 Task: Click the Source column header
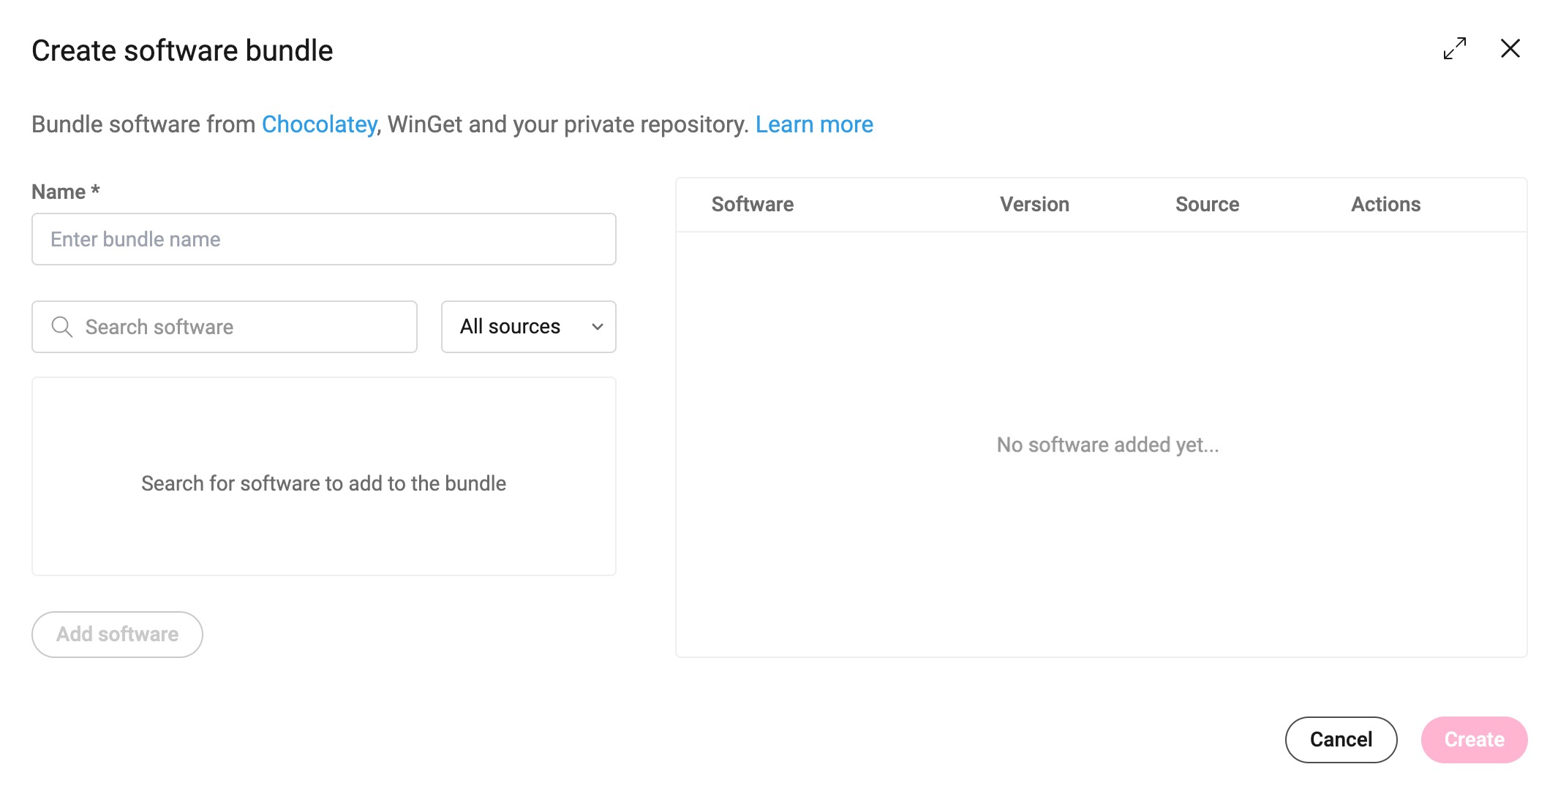tap(1207, 204)
